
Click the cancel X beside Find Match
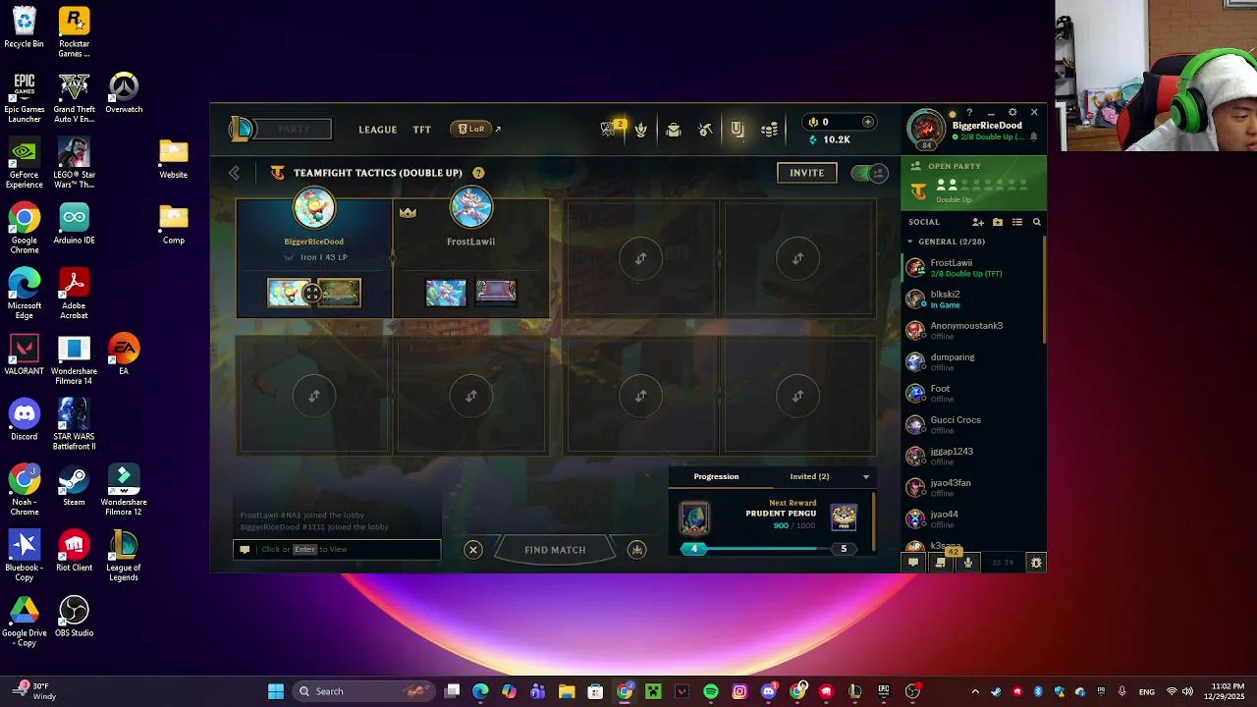473,550
